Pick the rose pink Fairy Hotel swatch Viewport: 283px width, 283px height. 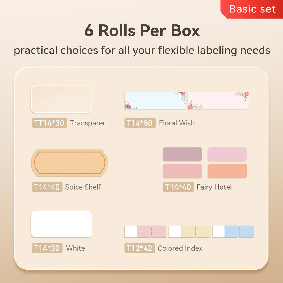click(182, 171)
